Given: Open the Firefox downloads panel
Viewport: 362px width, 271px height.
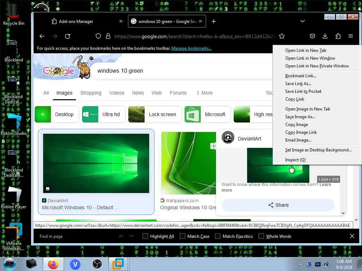Looking at the screenshot, I should pos(325,36).
